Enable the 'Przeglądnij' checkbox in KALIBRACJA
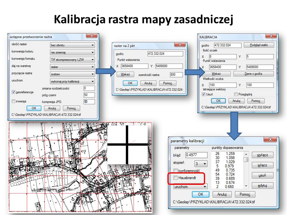The height and width of the screenshot is (215, 287). [x=236, y=94]
